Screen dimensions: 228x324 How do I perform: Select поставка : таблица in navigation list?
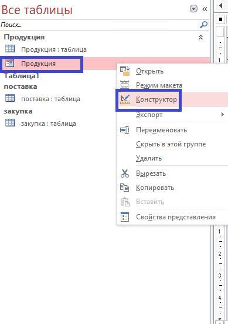(x=50, y=99)
